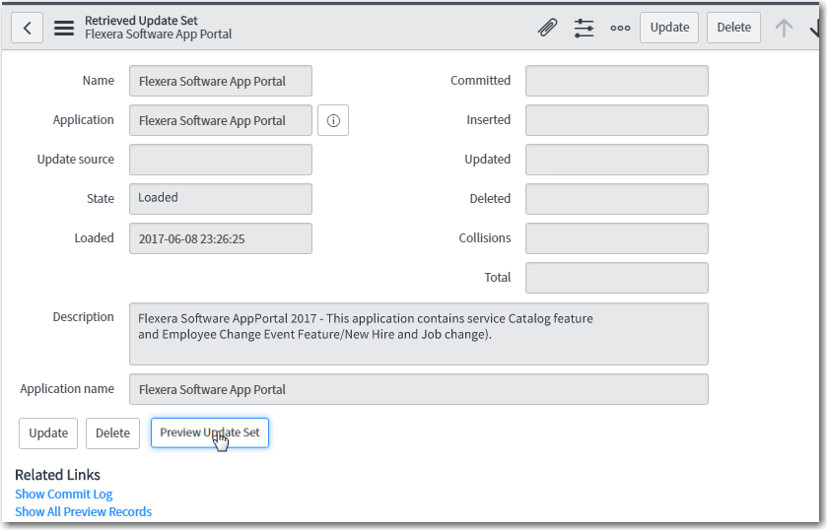Open the Show Commit Log link
This screenshot has height=530, width=827.
point(64,495)
